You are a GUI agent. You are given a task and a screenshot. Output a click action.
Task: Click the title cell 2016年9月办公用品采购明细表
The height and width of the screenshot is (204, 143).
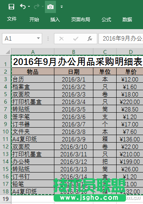tap(77, 61)
